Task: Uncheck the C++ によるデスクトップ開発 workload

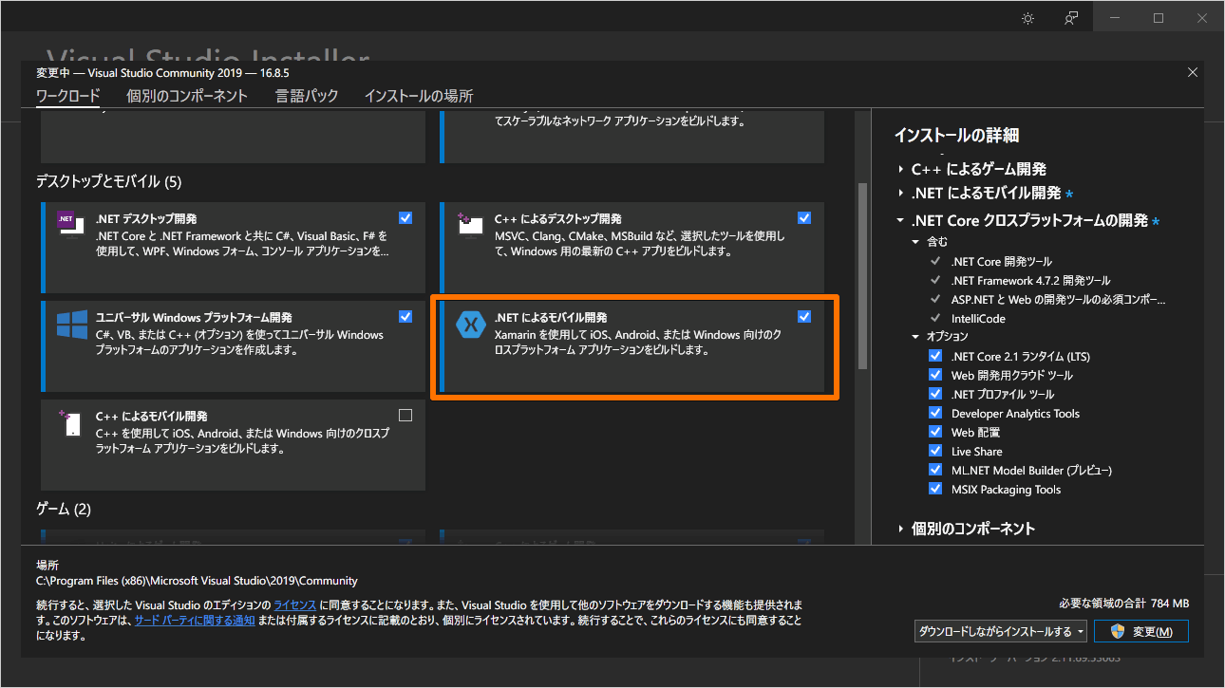Action: [804, 217]
